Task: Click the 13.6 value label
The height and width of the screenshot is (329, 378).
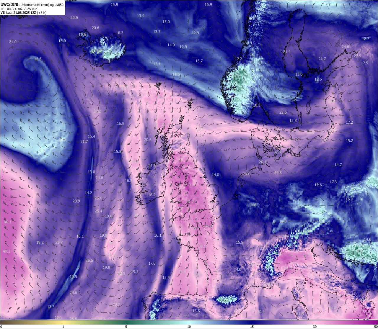Action: [299, 74]
